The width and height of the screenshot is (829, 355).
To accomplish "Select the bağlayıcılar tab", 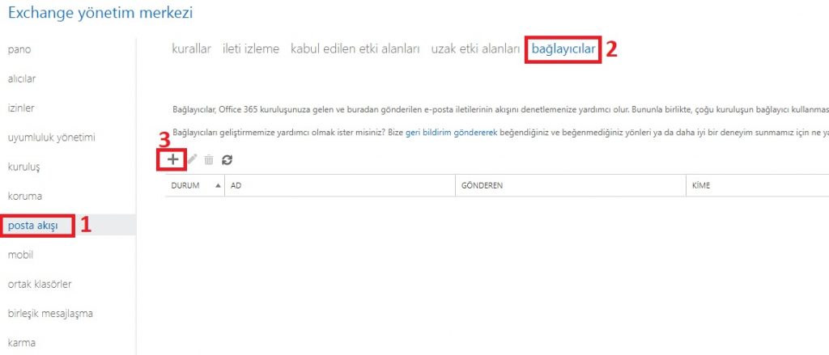I will 563,49.
